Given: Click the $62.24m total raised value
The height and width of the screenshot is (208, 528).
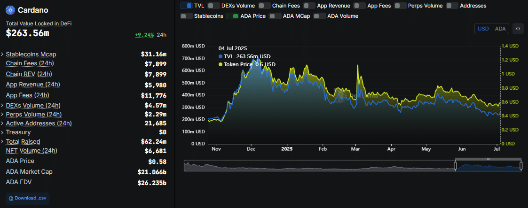Looking at the screenshot, I should 154,142.
